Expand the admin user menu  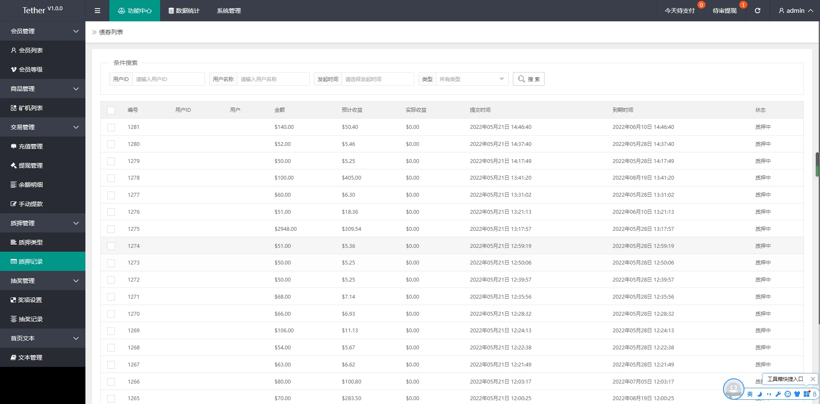pyautogui.click(x=795, y=11)
